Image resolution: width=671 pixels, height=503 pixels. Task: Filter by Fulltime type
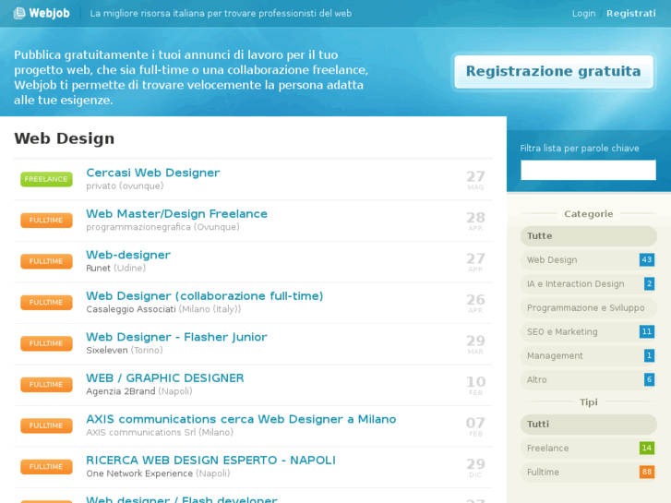click(589, 473)
